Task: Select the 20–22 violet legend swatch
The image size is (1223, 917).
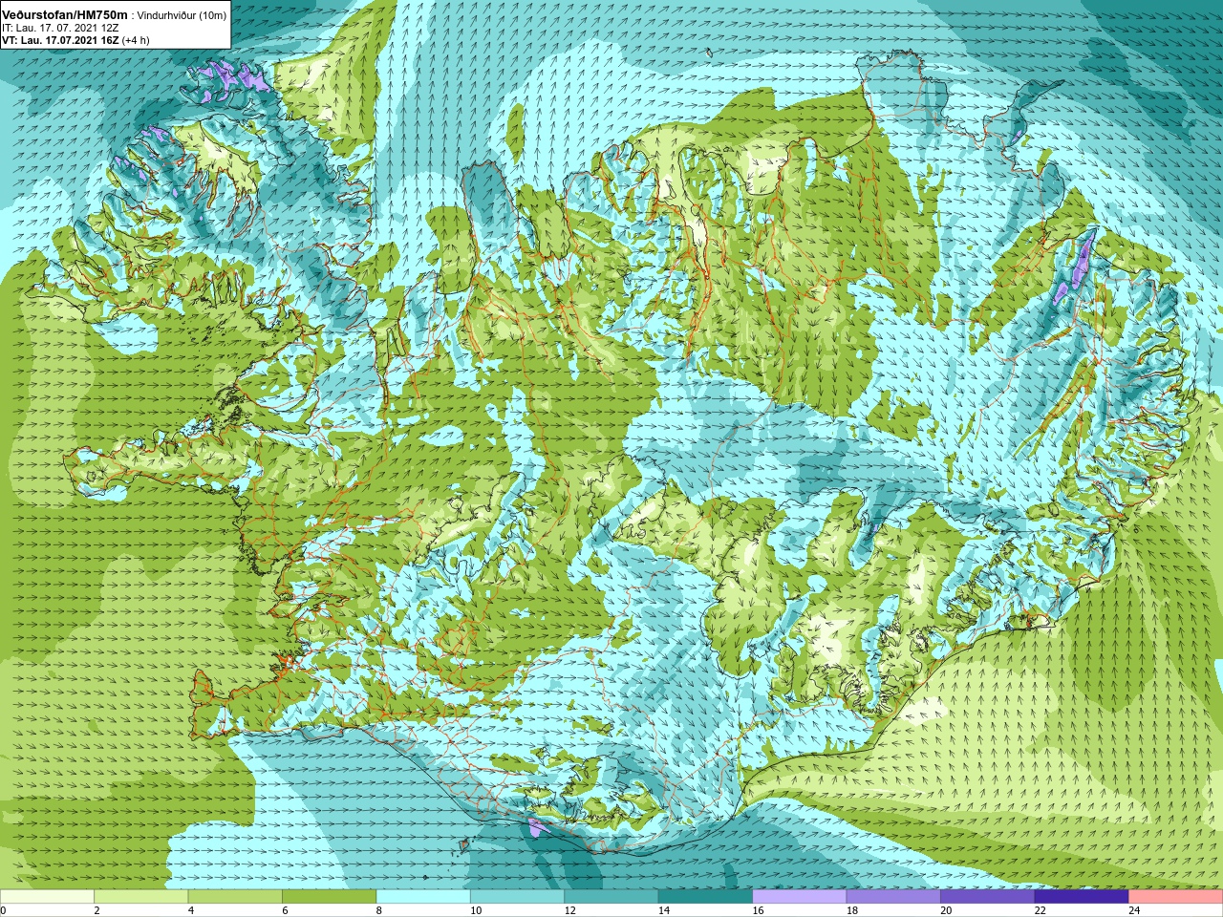Action: pyautogui.click(x=988, y=896)
